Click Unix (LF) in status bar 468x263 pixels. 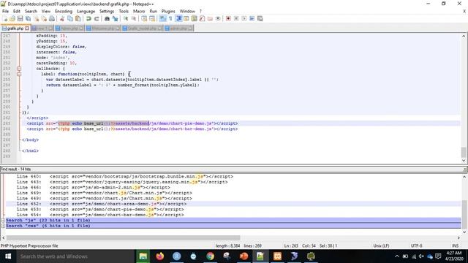point(381,246)
